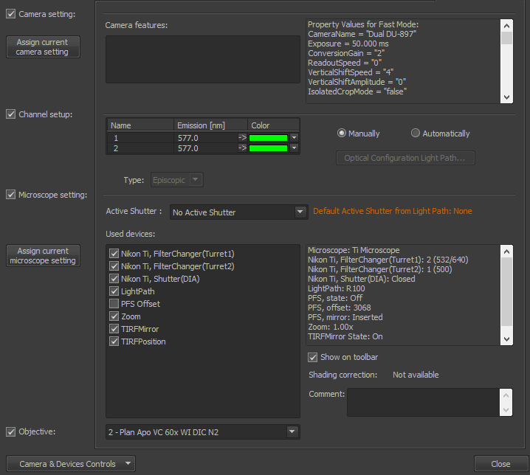
Task: Click the Name column header
Action: point(140,125)
